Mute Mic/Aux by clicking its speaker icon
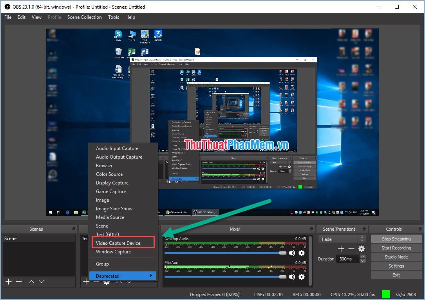The image size is (425, 300). point(292,277)
